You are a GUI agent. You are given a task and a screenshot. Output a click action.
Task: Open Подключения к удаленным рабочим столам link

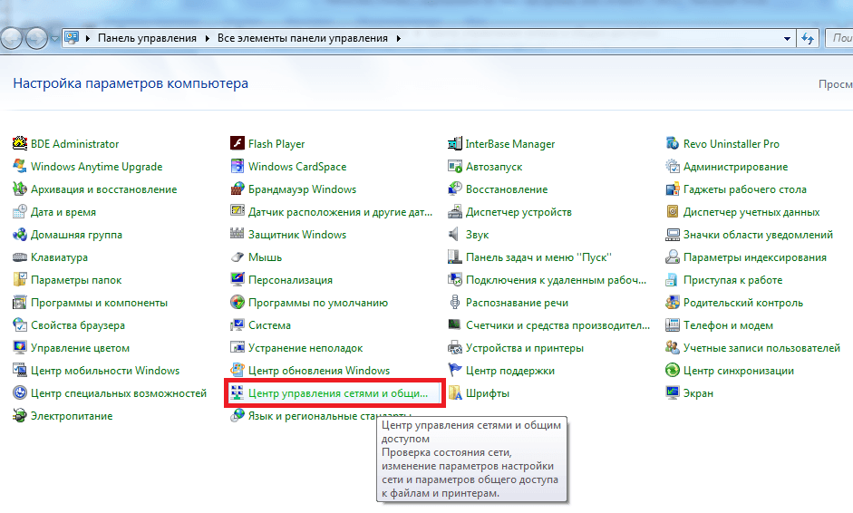tap(556, 280)
